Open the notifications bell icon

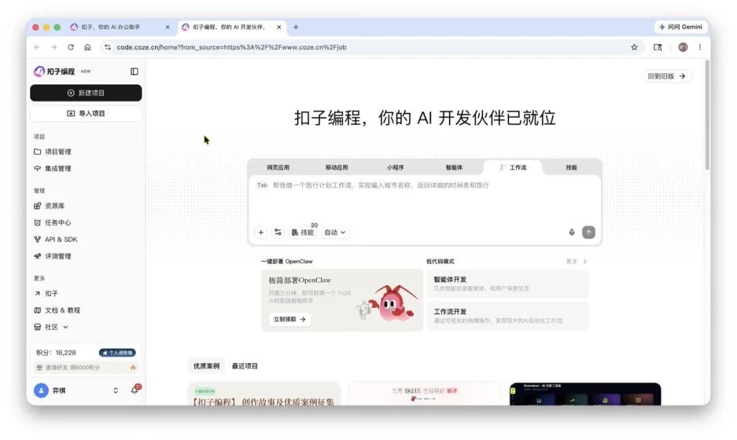(135, 390)
